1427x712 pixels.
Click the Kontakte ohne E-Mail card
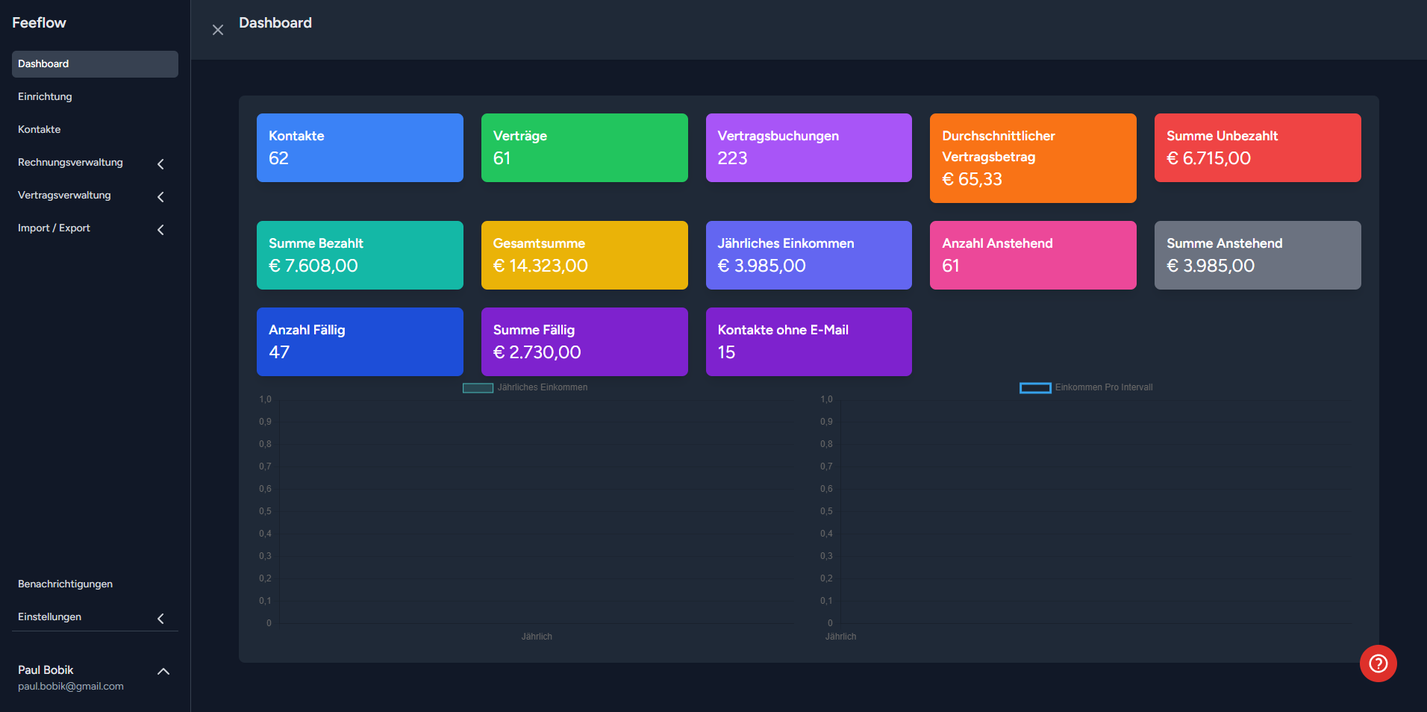point(808,342)
